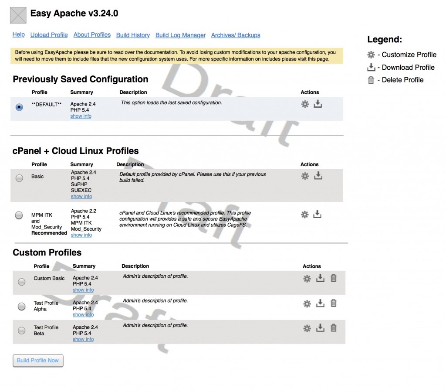Expand show info for Test Profile Beta
Viewport: 446px width, 392px height.
click(x=83, y=339)
